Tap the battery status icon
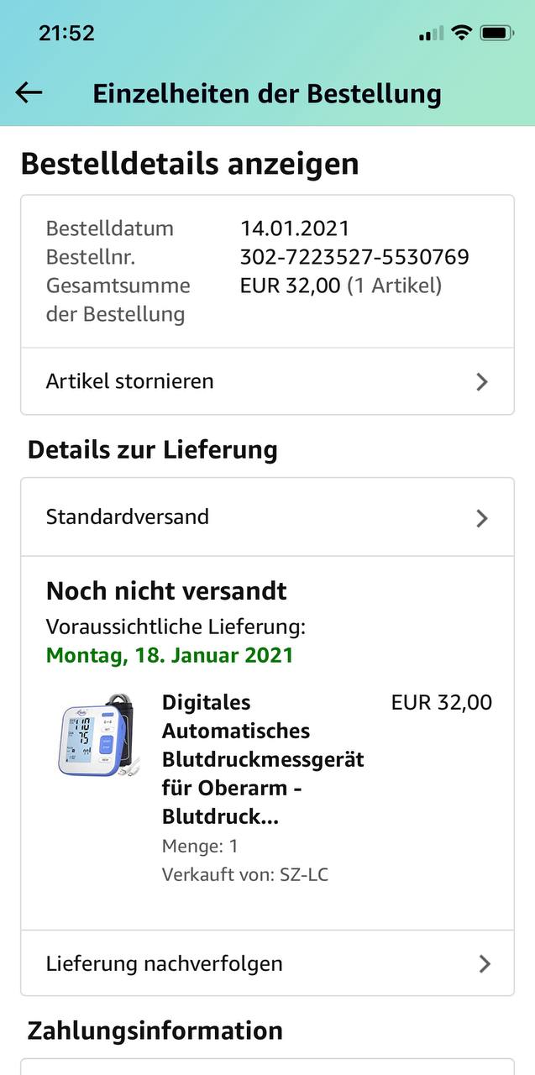535x1075 pixels. click(x=497, y=33)
